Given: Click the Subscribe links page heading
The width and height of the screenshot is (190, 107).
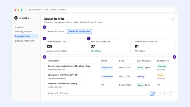Looking at the screenshot, I should point(54,19).
